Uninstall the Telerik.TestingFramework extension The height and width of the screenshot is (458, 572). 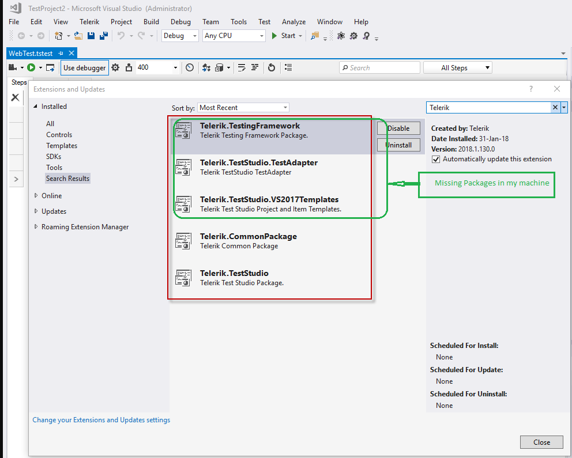398,145
